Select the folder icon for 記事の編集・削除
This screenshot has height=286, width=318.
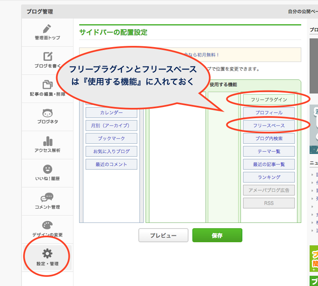pyautogui.click(x=47, y=85)
